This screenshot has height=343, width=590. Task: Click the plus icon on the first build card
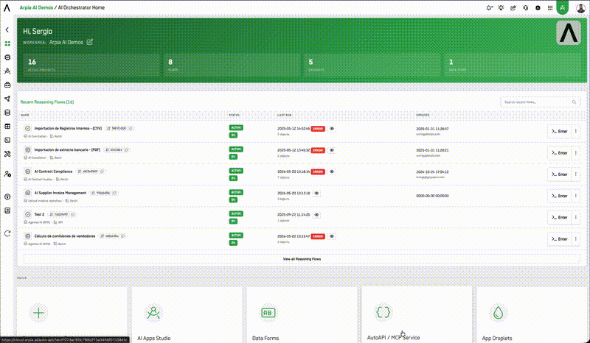(x=38, y=313)
